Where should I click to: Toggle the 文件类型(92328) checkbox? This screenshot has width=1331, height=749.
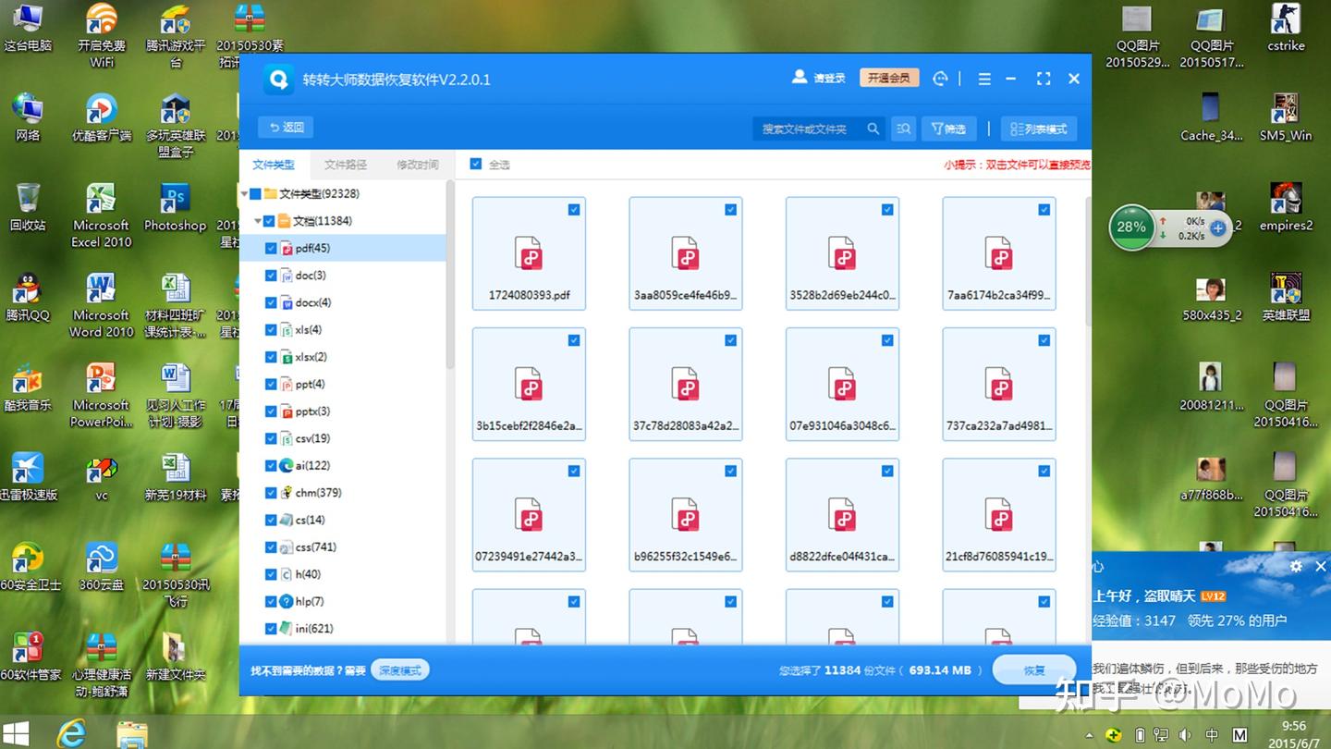(x=256, y=193)
